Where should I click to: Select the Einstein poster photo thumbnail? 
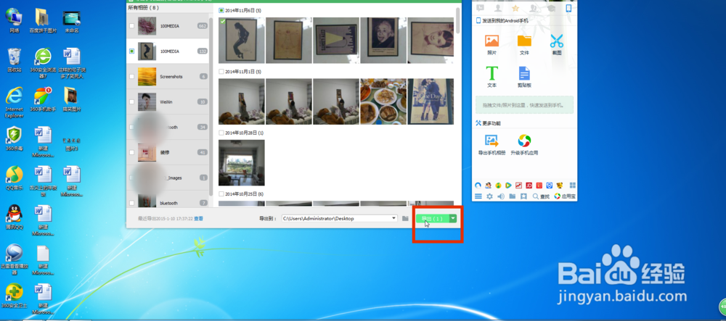click(x=383, y=40)
